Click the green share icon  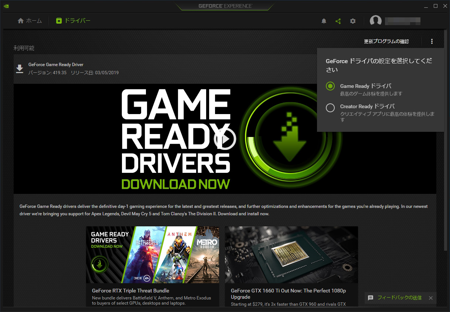338,21
